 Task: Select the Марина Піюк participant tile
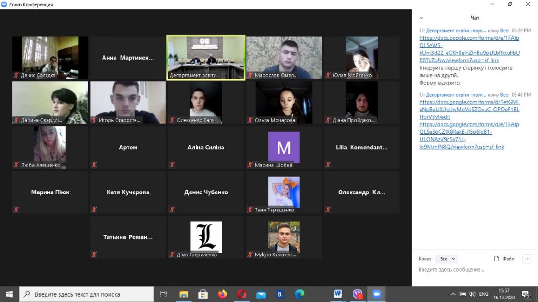click(50, 192)
